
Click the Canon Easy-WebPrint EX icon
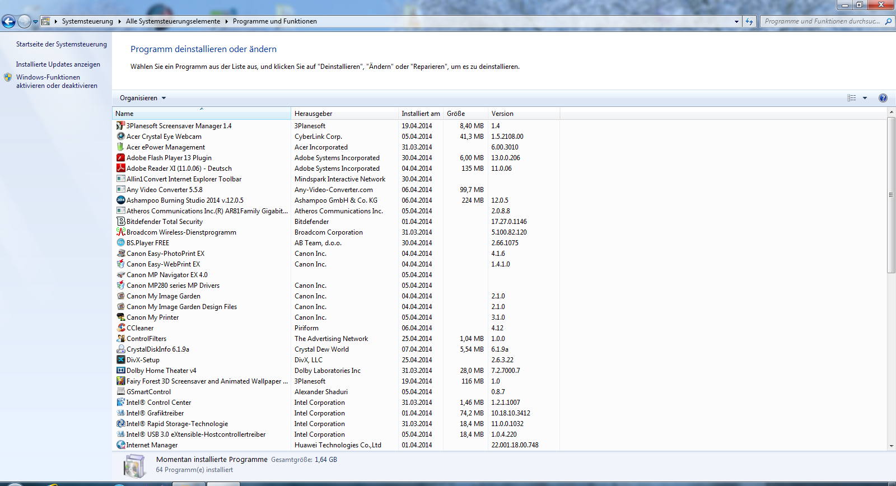120,264
